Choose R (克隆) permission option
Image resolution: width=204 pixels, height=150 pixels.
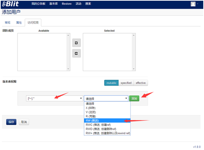pyautogui.click(x=107, y=116)
